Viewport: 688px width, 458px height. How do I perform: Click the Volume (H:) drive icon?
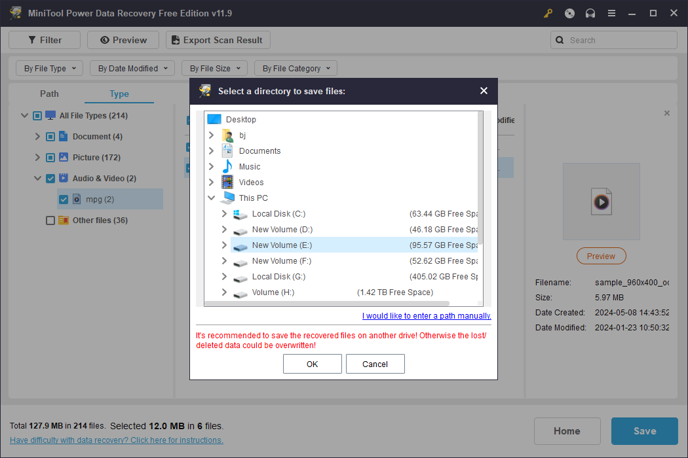click(x=240, y=294)
